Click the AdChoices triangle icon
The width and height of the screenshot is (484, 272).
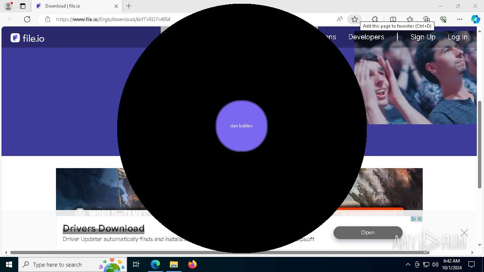414,219
